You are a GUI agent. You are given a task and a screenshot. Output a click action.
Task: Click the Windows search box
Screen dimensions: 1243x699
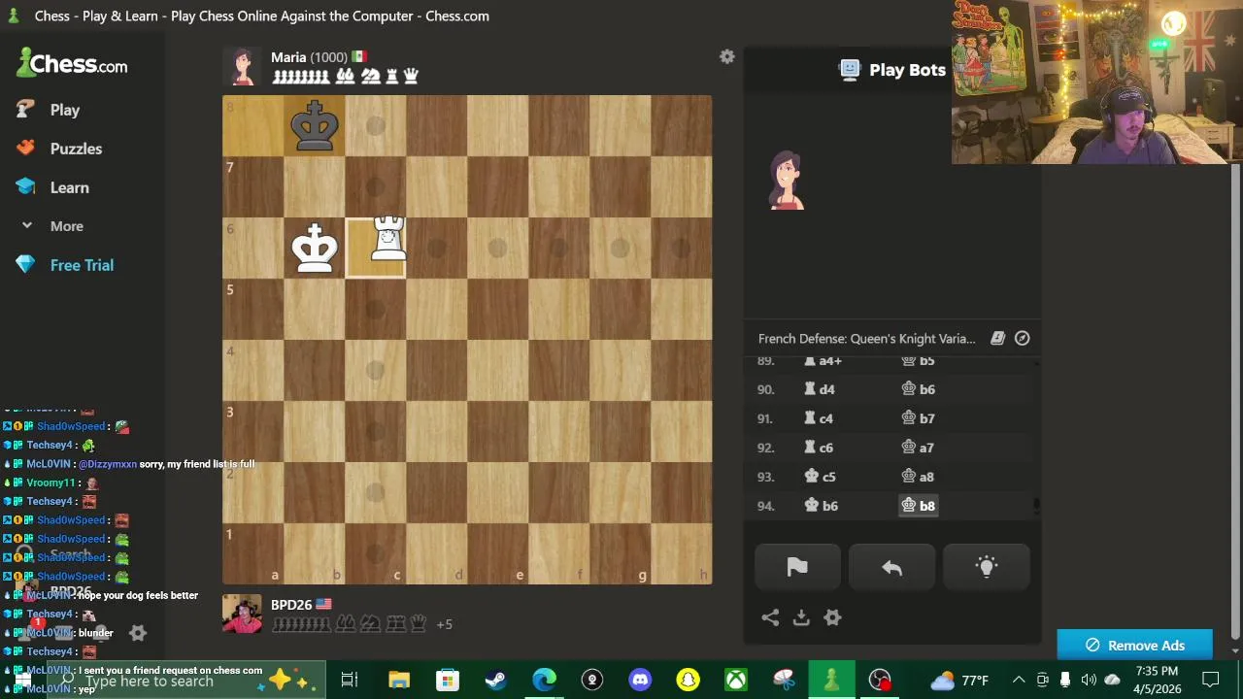[185, 681]
